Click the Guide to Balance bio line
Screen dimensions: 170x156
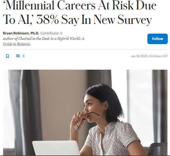(17, 44)
